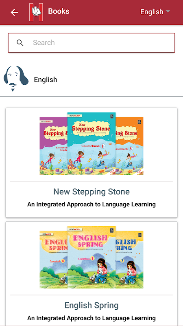Click the Headword H logo icon

(36, 12)
